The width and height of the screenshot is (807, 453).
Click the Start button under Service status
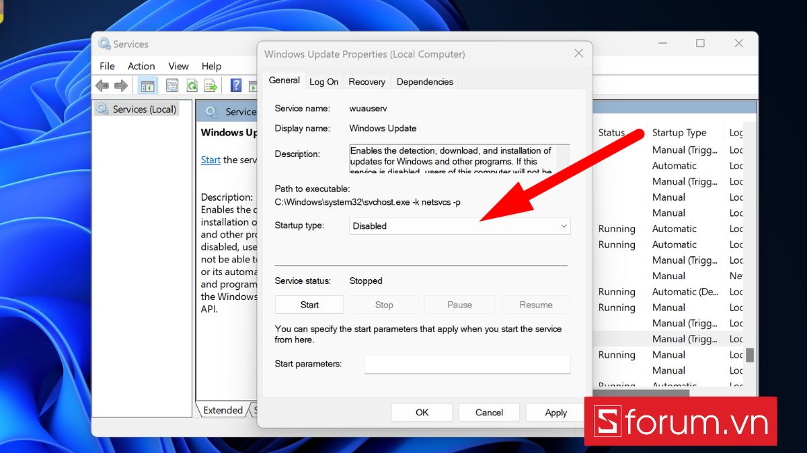[x=309, y=305]
